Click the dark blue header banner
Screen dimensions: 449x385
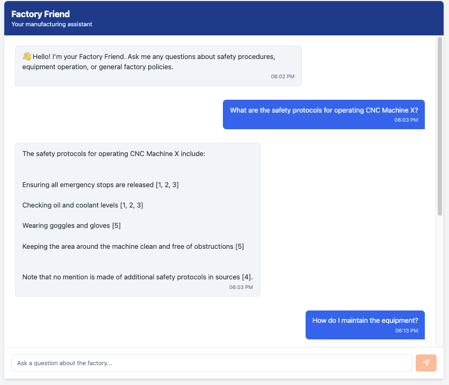[x=225, y=18]
